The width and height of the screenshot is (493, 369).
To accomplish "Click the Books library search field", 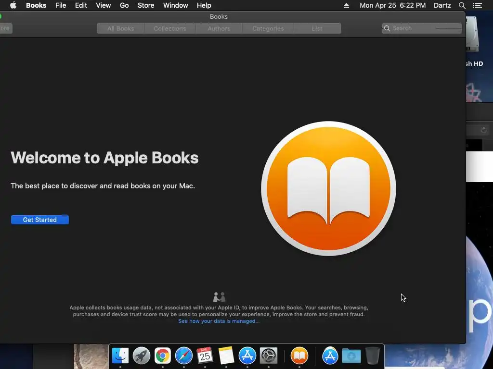I will point(422,28).
